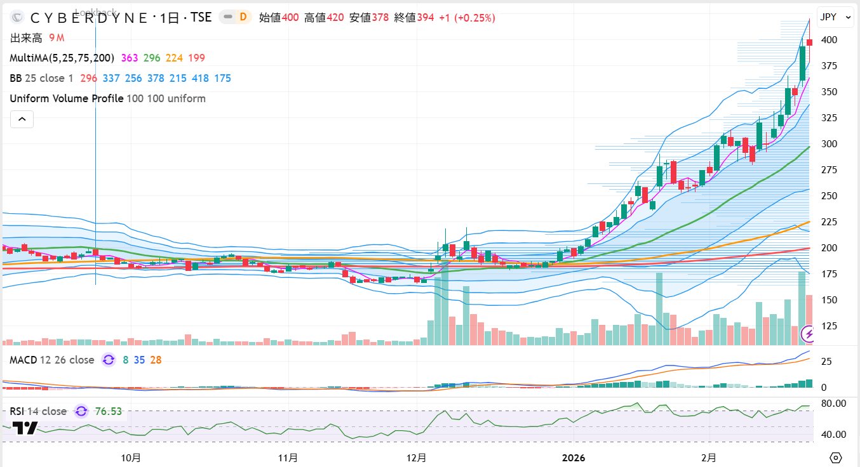This screenshot has height=467, width=860.
Task: Collapse the indicator legend with chevron button
Action: coord(22,119)
